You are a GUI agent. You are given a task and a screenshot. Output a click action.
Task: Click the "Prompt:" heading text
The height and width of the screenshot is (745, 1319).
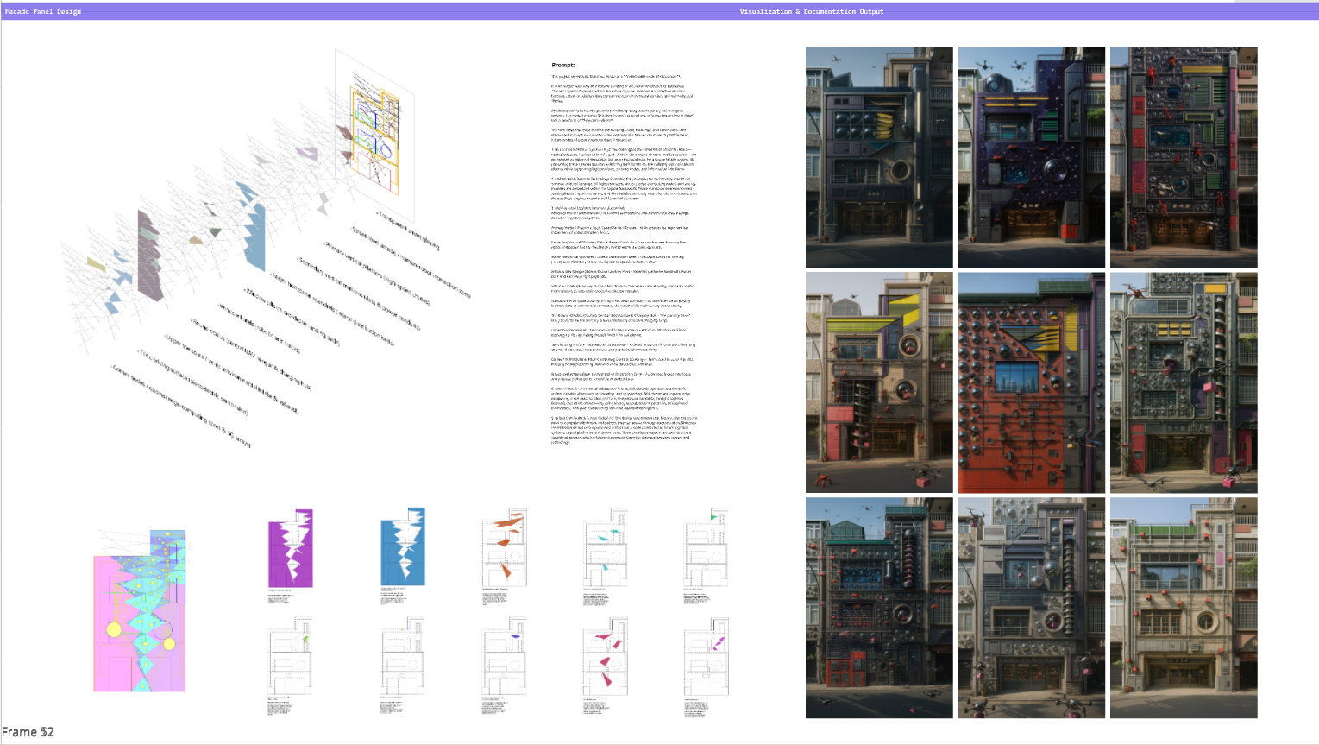(563, 66)
